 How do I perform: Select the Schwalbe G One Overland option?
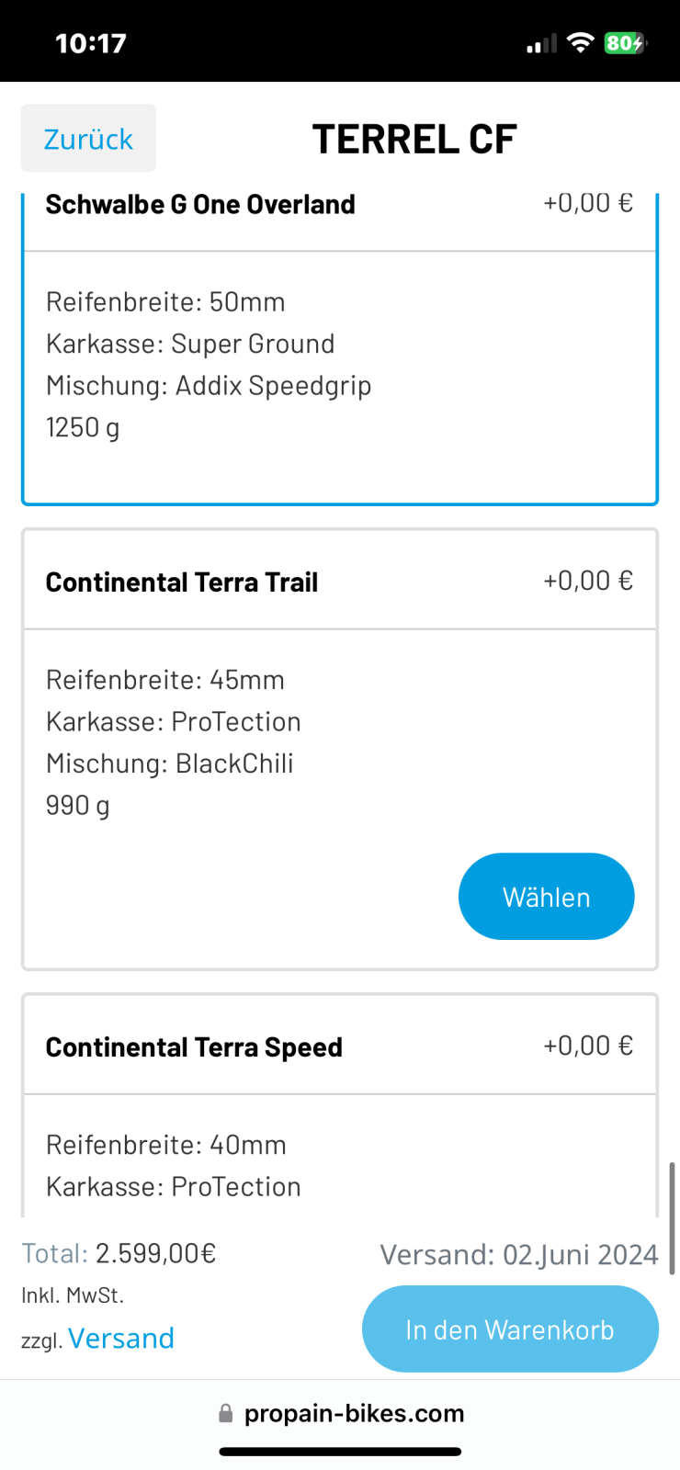tap(200, 205)
